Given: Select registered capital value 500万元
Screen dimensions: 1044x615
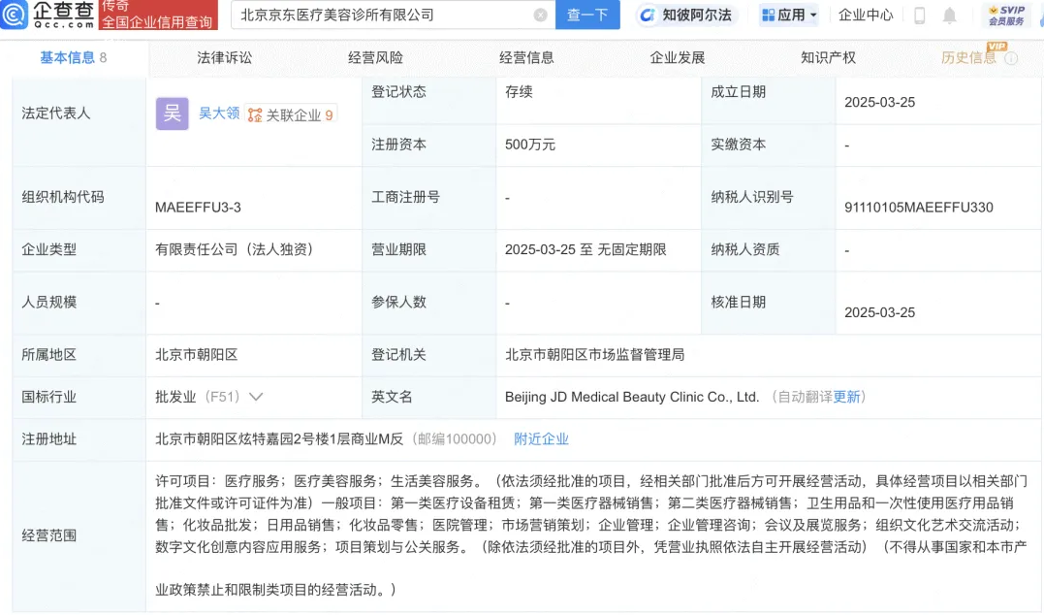Looking at the screenshot, I should coord(530,145).
